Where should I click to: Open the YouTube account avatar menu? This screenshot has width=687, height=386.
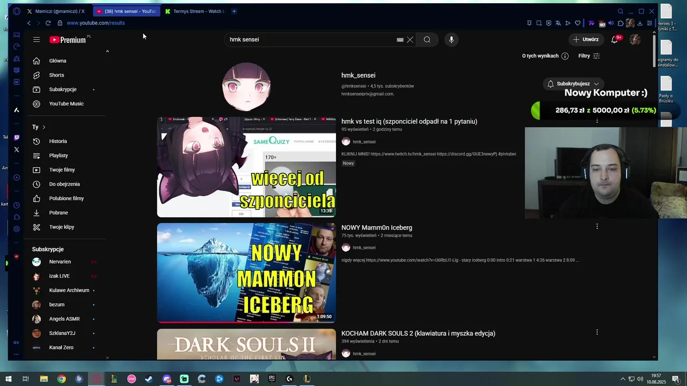pos(635,40)
